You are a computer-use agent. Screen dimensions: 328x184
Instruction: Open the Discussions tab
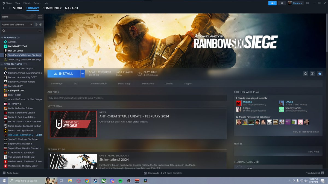point(148,84)
